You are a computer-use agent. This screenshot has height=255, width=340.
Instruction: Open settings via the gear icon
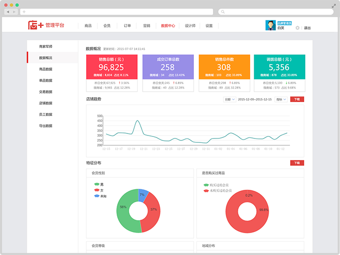coord(298,28)
